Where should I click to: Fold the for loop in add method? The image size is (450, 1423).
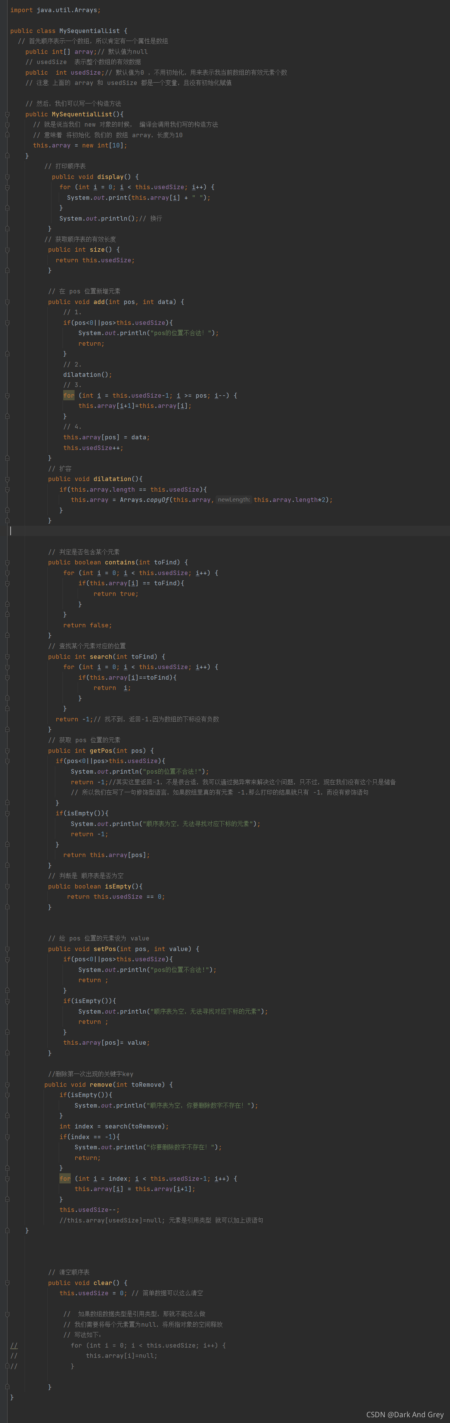click(x=7, y=395)
